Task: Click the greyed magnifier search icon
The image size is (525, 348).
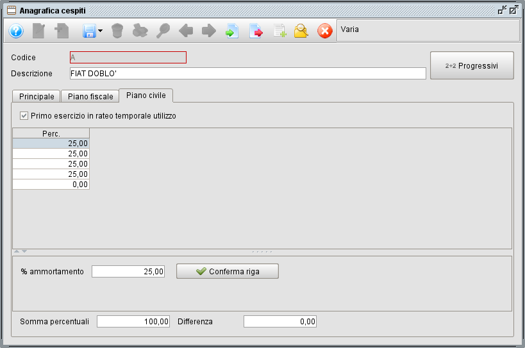Action: click(163, 31)
